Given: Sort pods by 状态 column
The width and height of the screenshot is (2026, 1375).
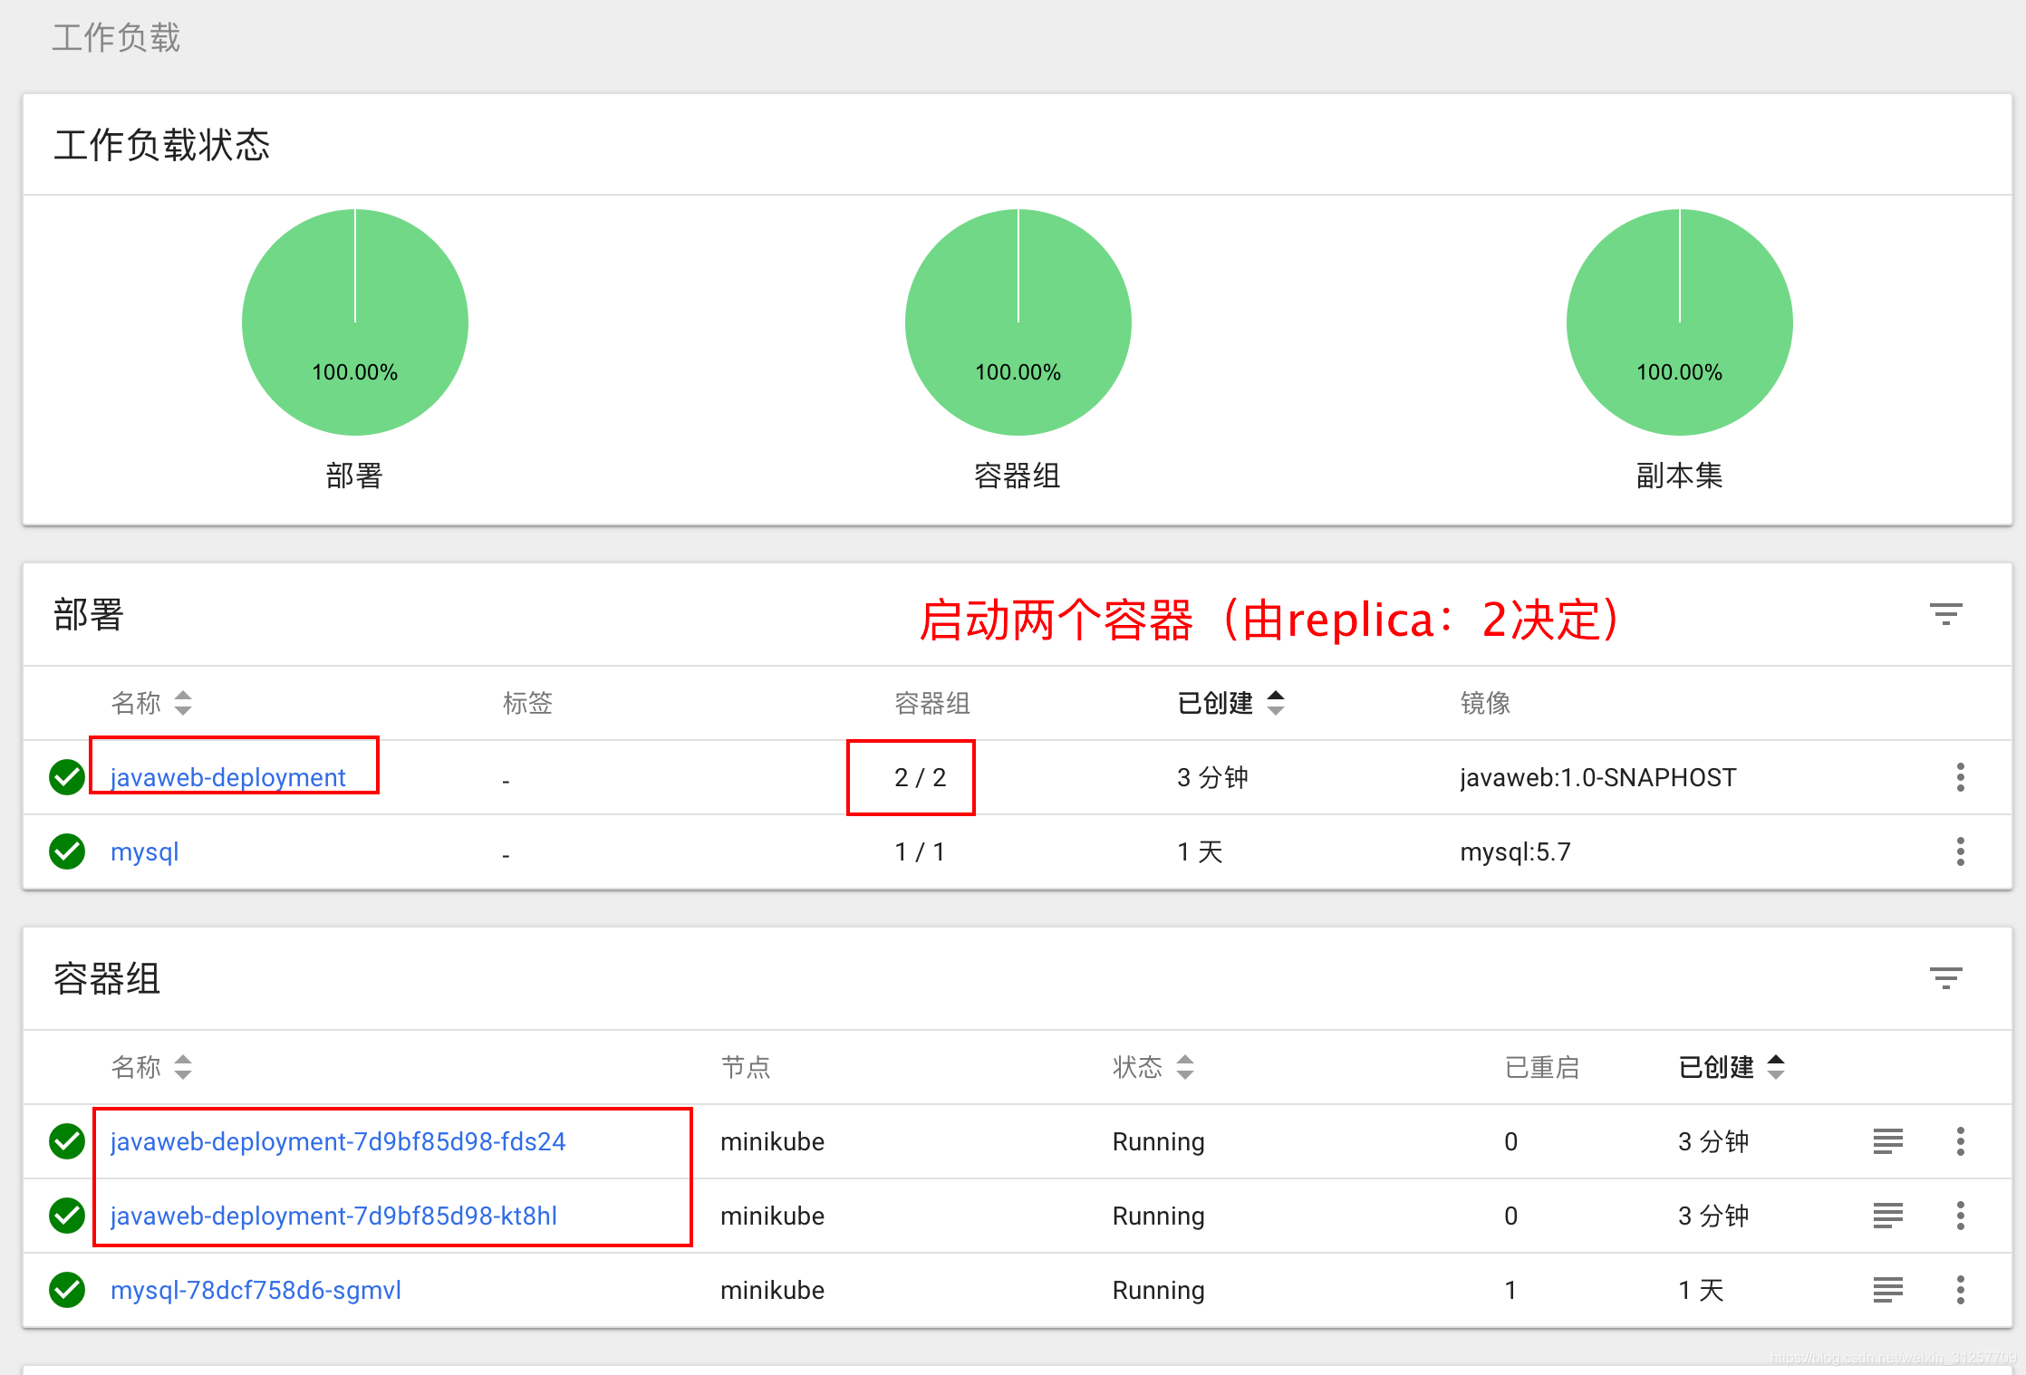Looking at the screenshot, I should click(x=1153, y=1067).
